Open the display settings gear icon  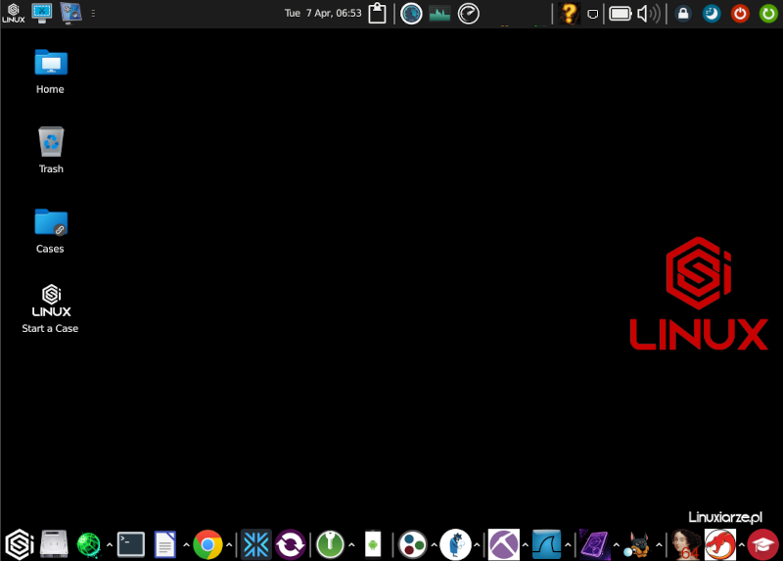tap(70, 14)
